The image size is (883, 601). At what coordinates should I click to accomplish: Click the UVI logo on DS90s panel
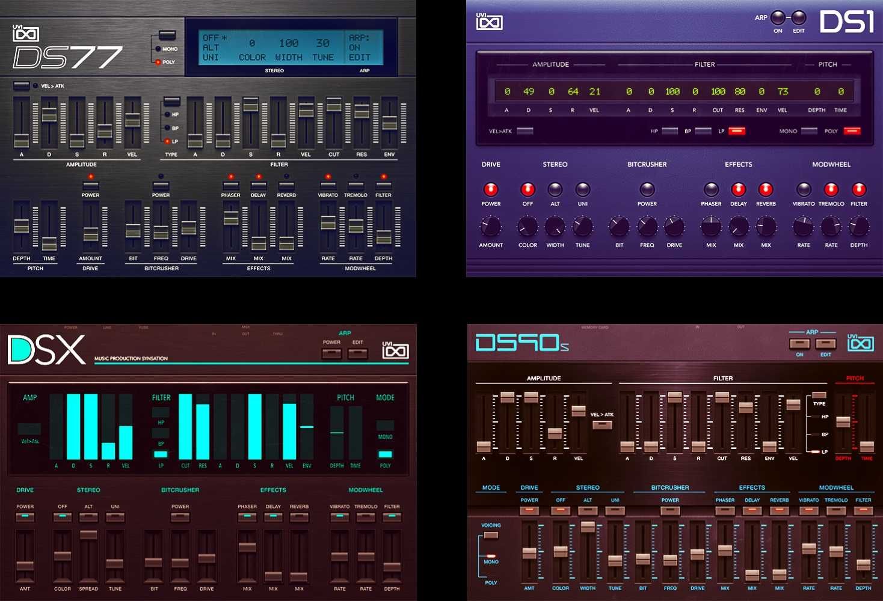(x=861, y=343)
